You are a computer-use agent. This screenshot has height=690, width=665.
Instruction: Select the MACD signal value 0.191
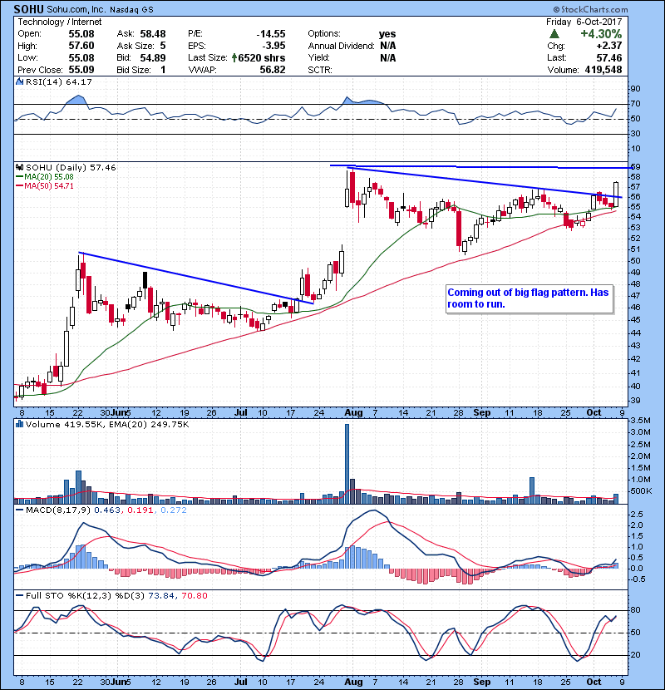coord(140,510)
